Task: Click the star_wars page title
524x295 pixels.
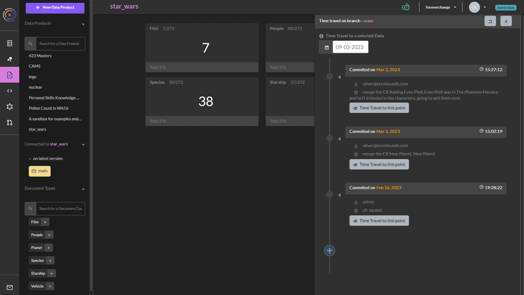Action: pos(124,7)
